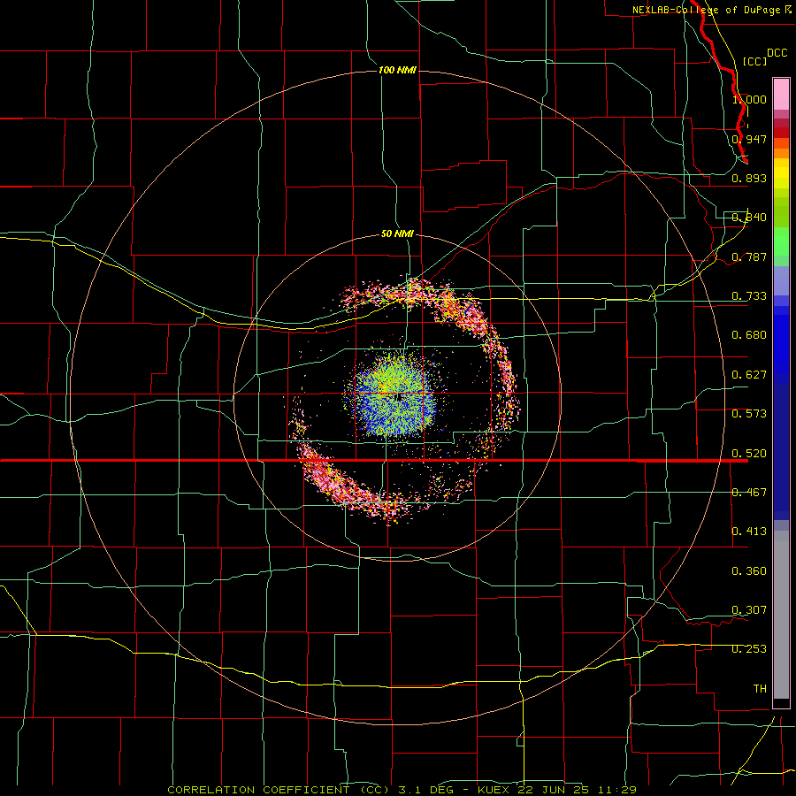Click the 0.787 scale value

tap(749, 256)
